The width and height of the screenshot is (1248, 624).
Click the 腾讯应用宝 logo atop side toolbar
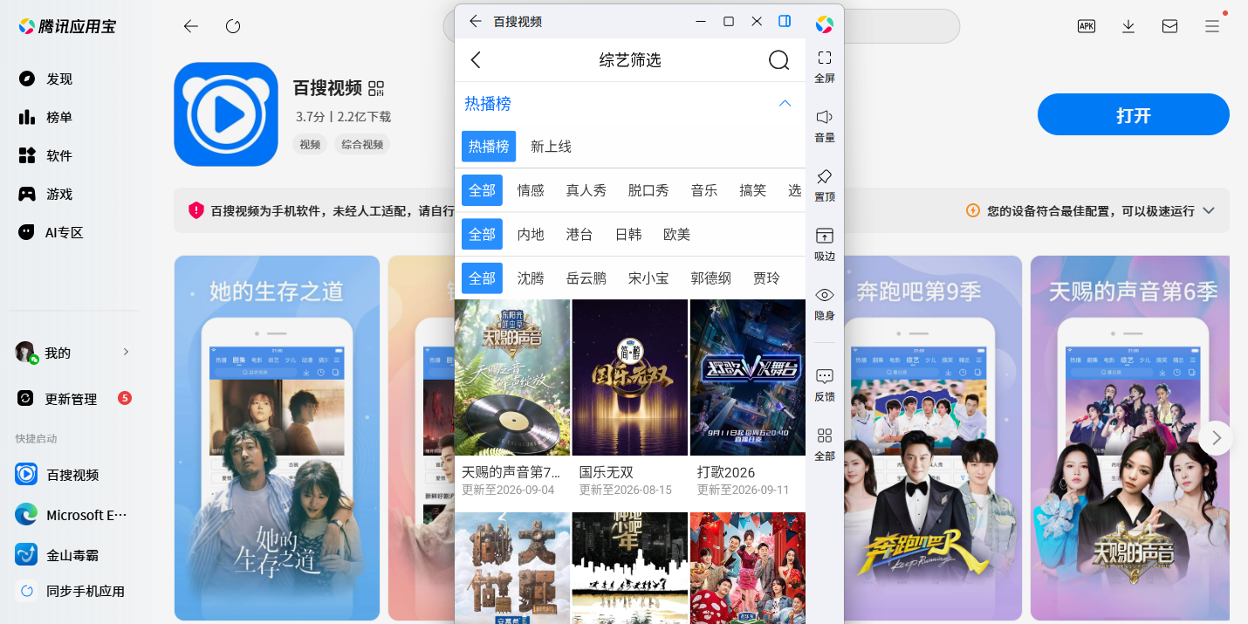tap(825, 24)
